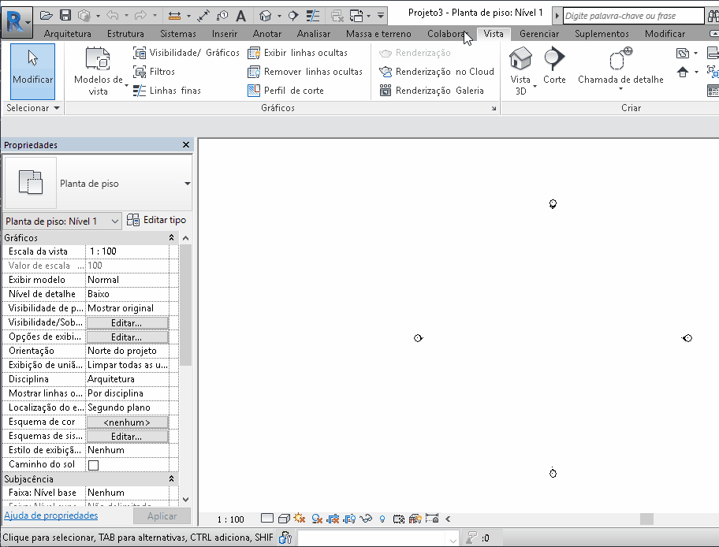Click Exibir linhas ocultas tool
The height and width of the screenshot is (547, 719).
[x=297, y=53]
